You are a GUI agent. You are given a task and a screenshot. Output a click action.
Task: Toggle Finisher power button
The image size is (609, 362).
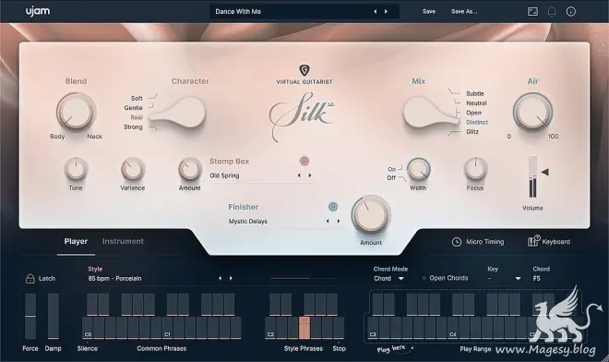[332, 207]
